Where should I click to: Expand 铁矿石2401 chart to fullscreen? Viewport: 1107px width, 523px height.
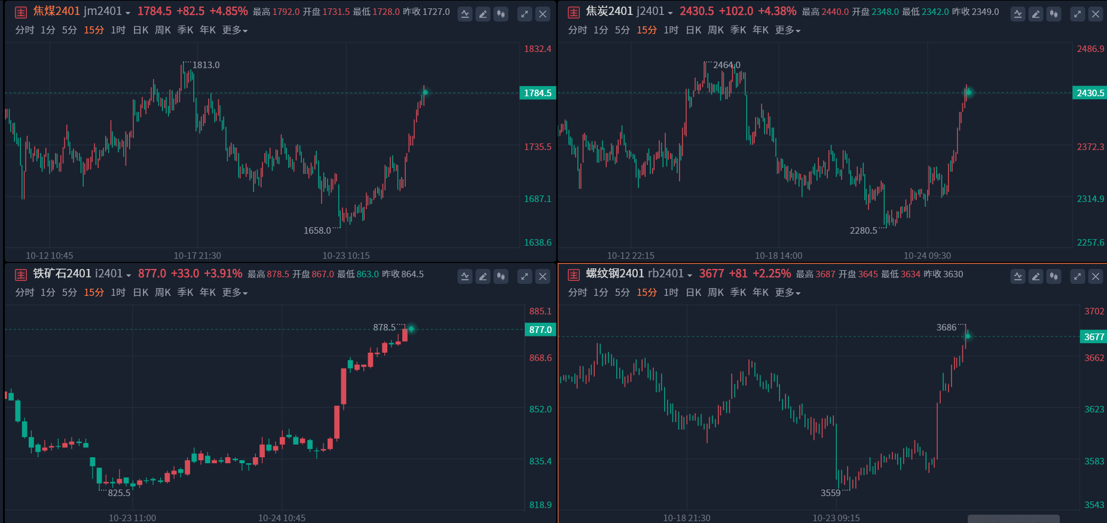point(525,276)
